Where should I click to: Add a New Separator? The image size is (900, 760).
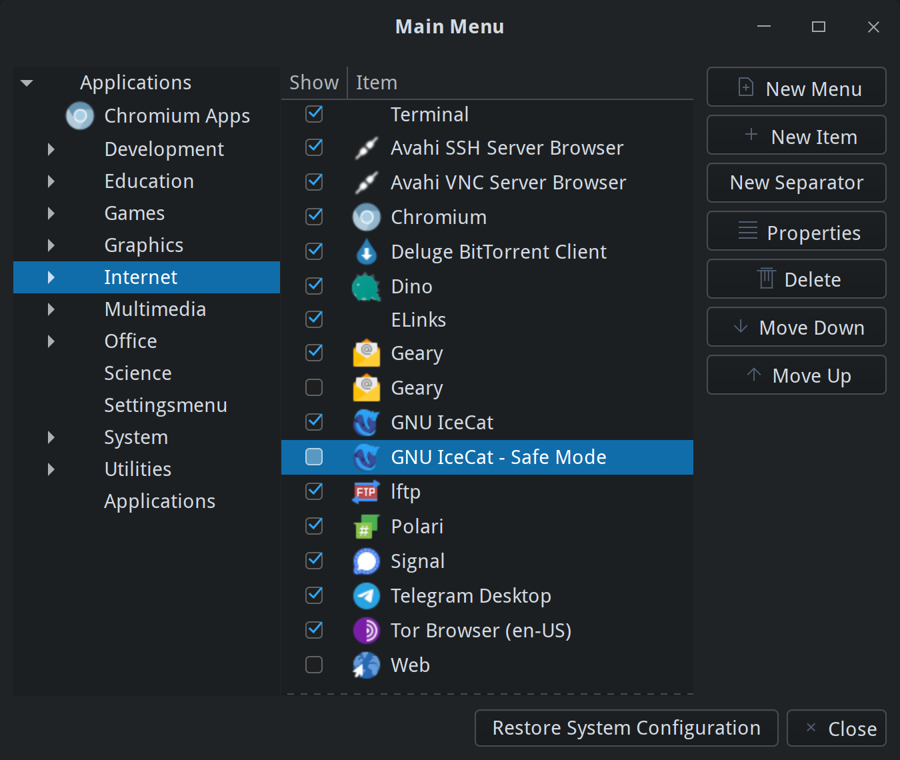pyautogui.click(x=797, y=183)
